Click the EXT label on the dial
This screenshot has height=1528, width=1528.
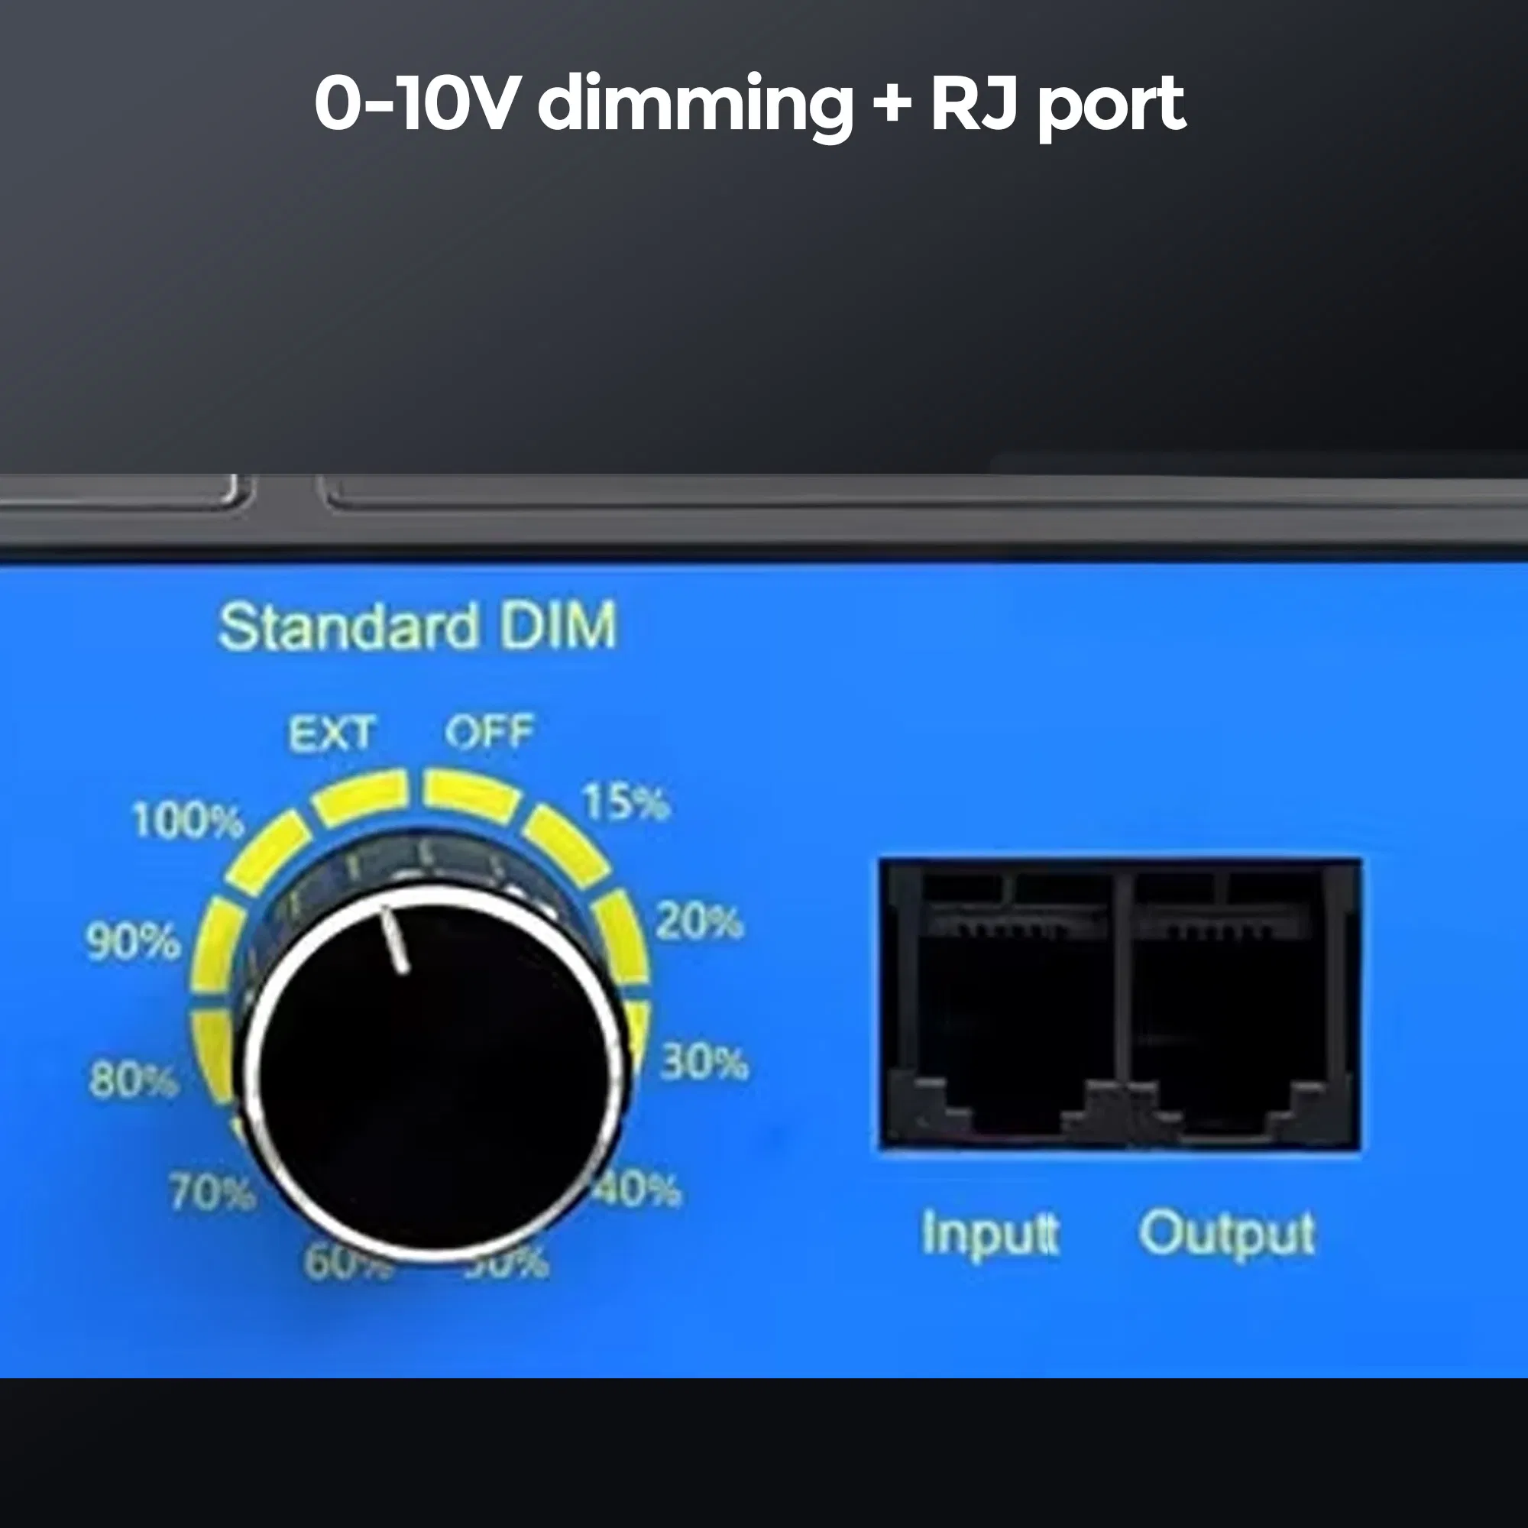coord(331,734)
